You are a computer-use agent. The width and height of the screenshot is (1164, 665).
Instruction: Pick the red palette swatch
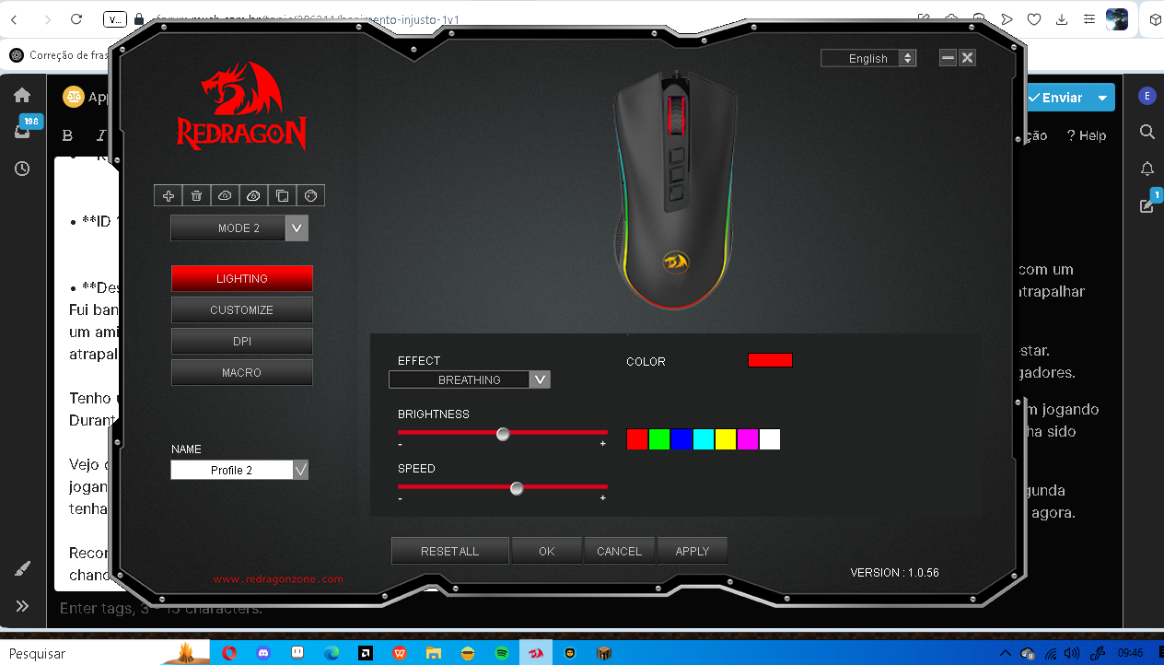point(637,439)
